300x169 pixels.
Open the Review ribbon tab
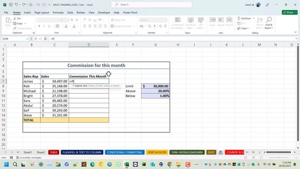coord(81,13)
